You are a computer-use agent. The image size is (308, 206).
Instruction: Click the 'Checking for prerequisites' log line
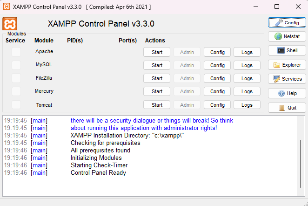pyautogui.click(x=106, y=143)
